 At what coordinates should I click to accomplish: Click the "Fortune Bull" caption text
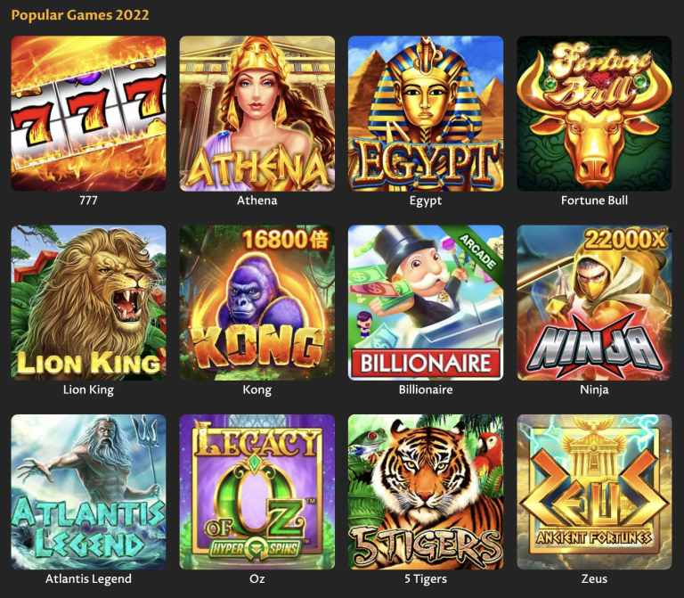click(x=595, y=201)
